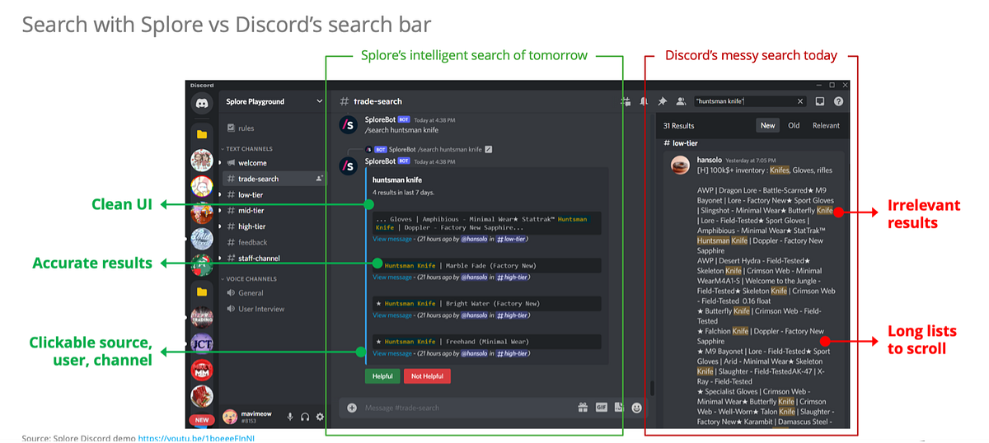Click the red NEW badge in the server list

pos(202,420)
